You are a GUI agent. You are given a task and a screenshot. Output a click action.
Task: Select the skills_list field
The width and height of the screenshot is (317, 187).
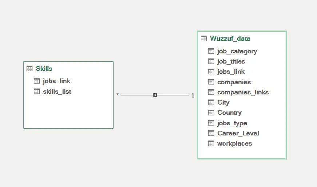57,92
